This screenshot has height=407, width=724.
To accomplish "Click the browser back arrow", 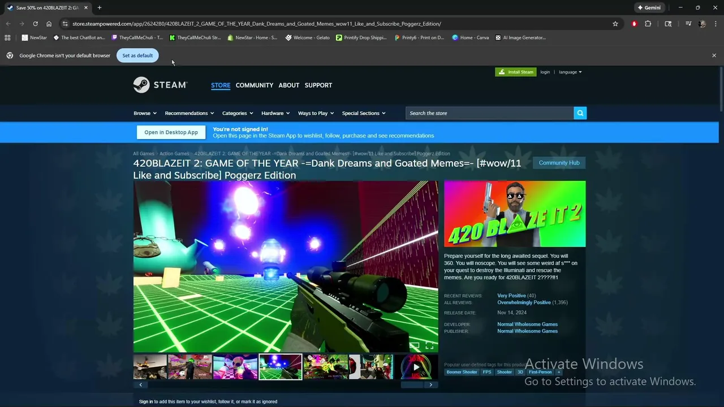I will [x=8, y=24].
